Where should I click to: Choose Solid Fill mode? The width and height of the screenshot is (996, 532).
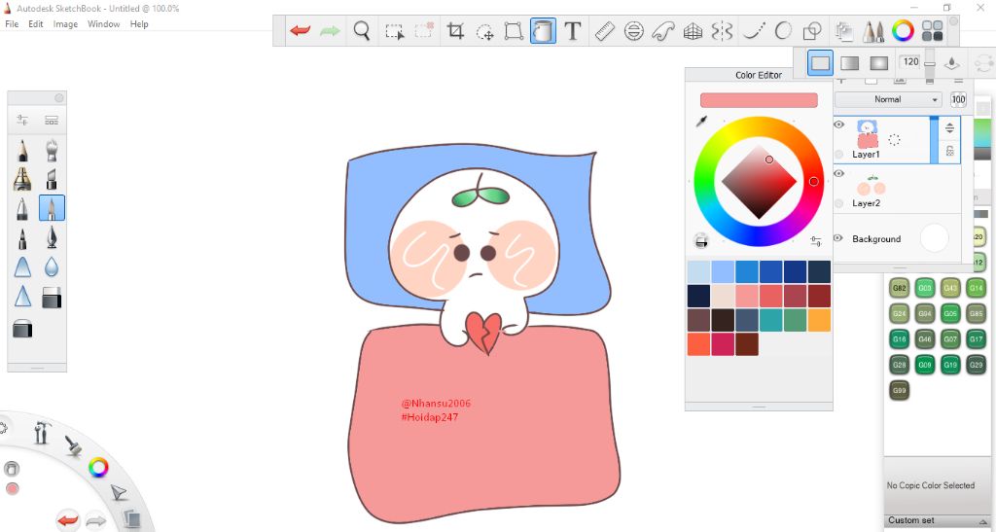820,63
